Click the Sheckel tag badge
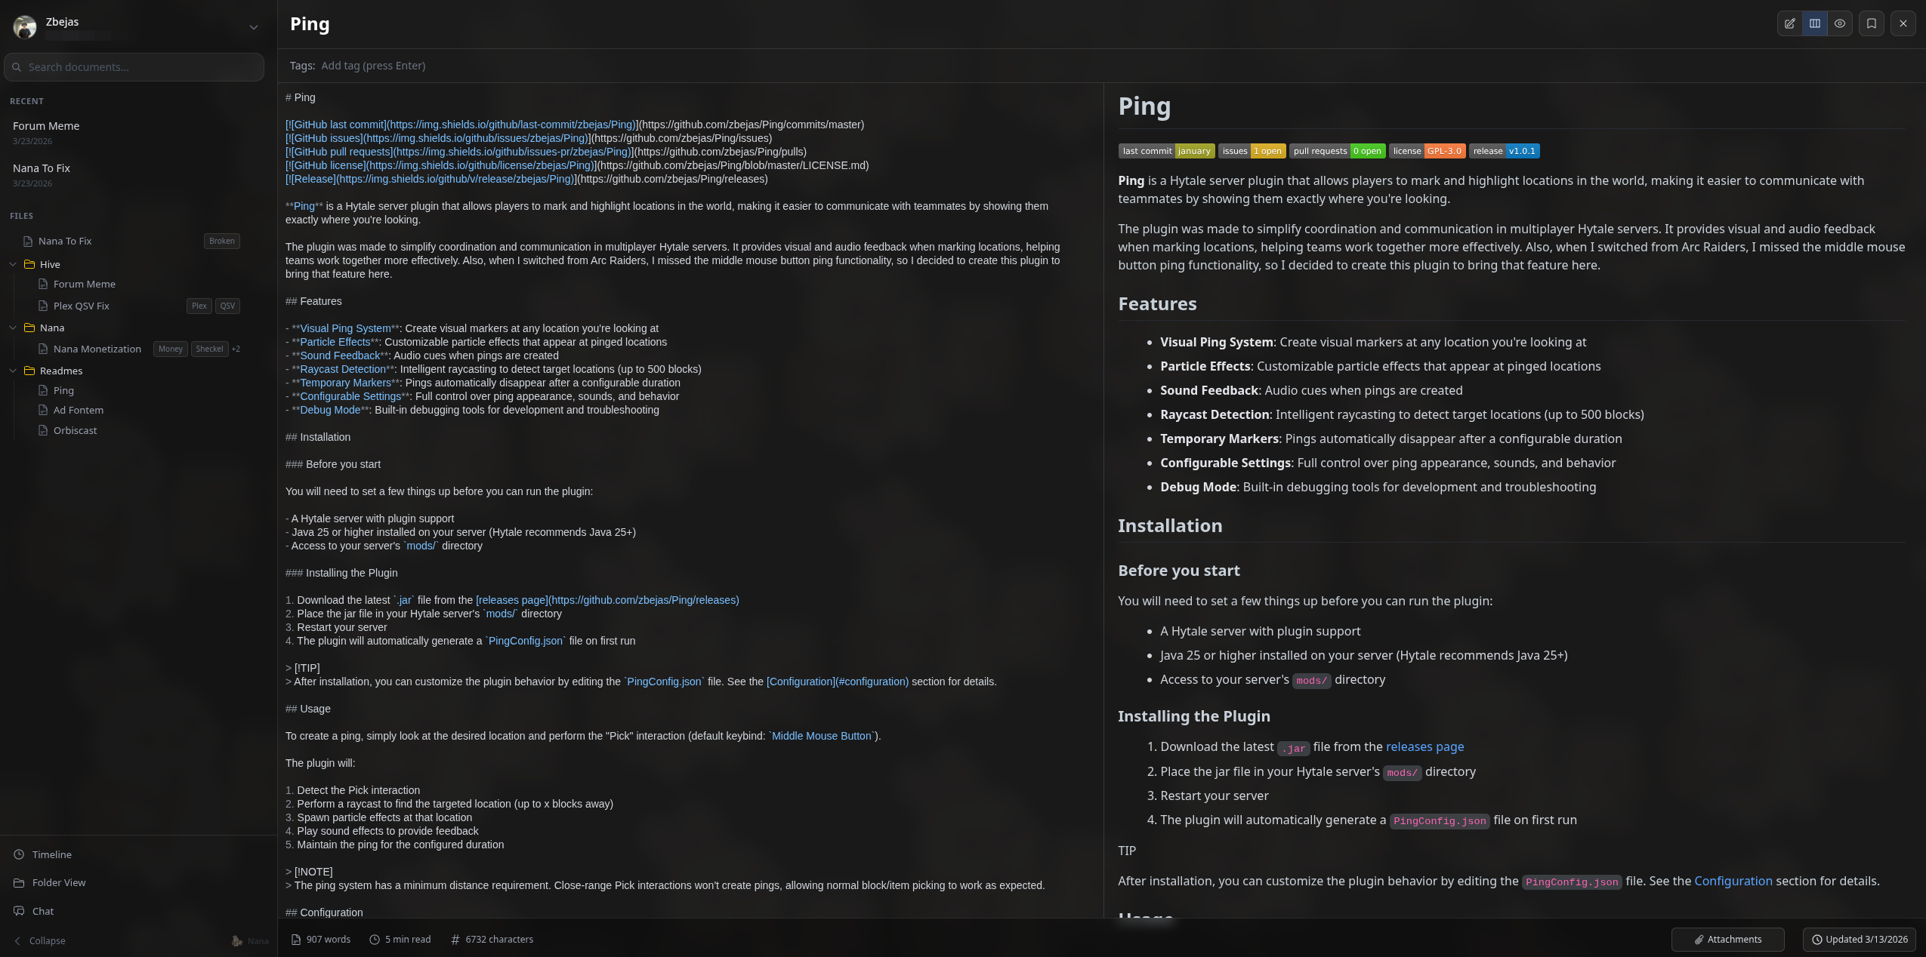The height and width of the screenshot is (957, 1926). (x=210, y=349)
